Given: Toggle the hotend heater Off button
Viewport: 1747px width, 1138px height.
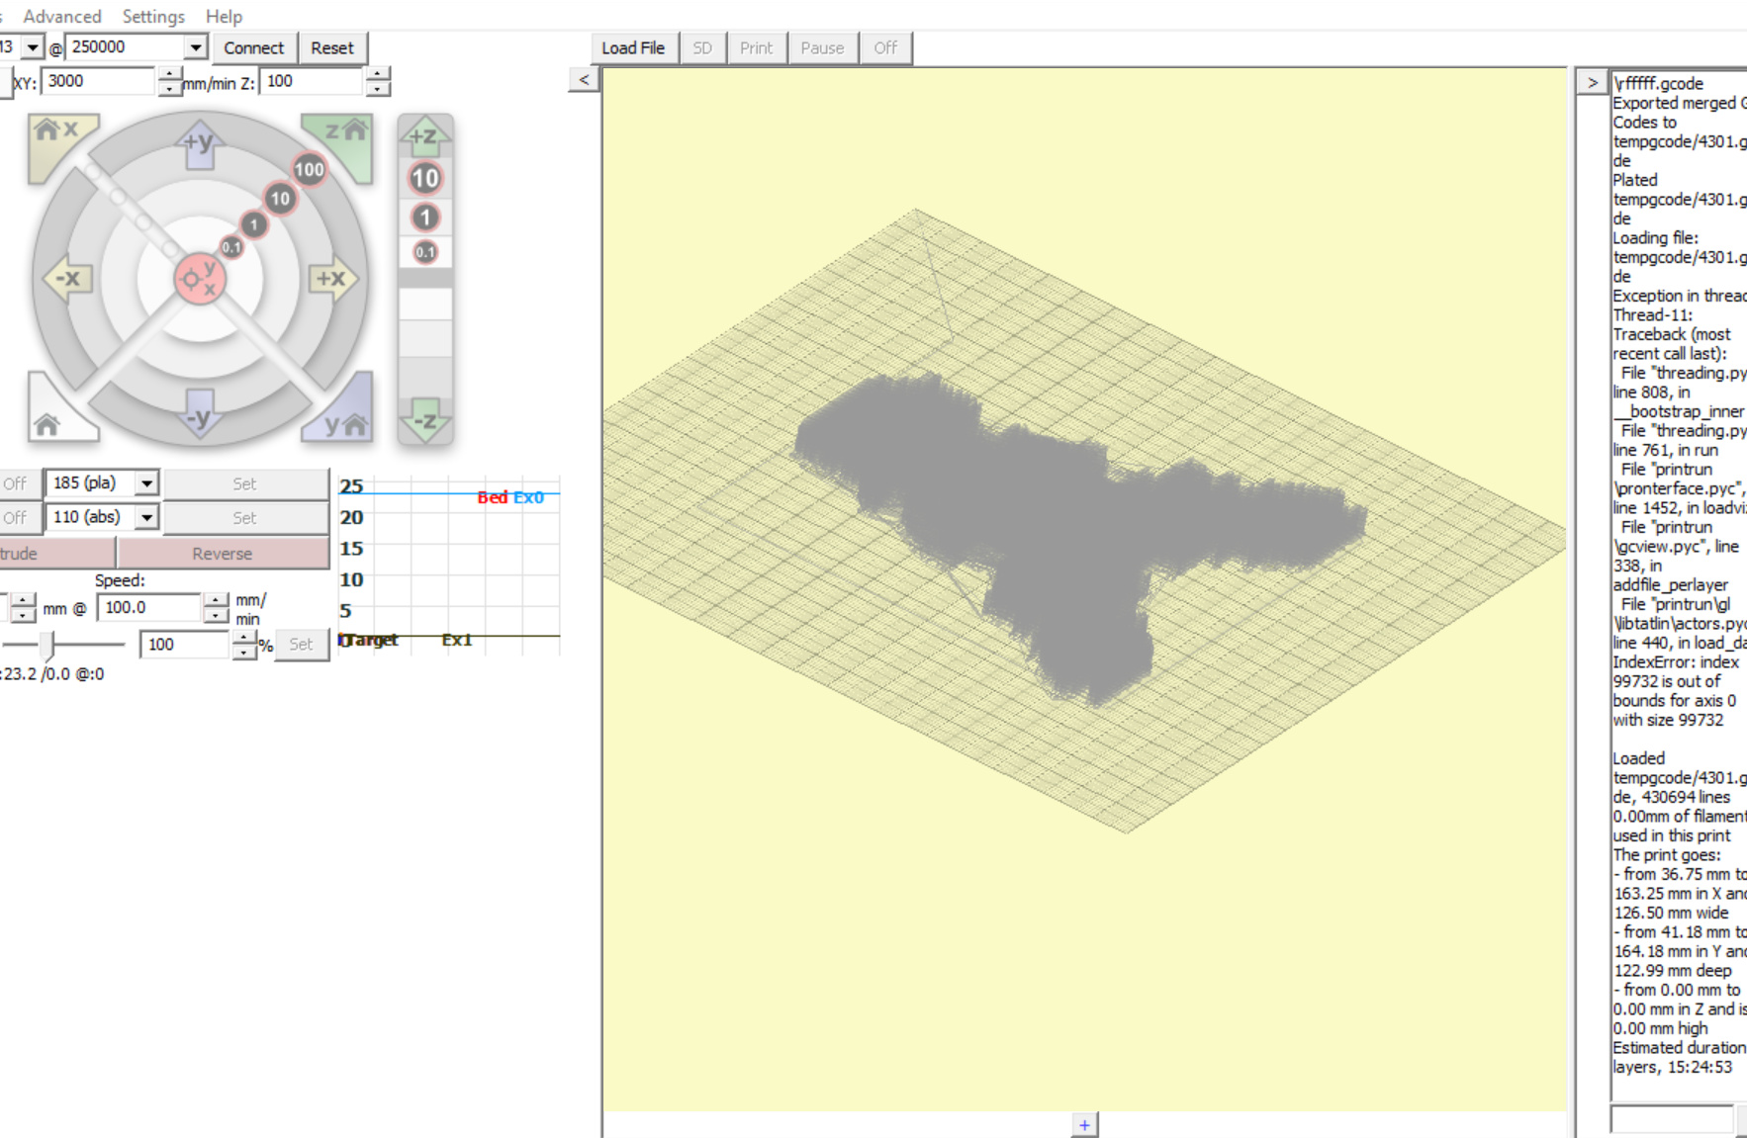Looking at the screenshot, I should (16, 483).
